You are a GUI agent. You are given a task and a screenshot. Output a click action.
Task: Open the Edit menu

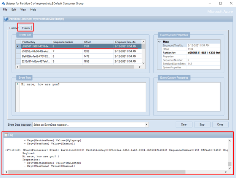point(14,10)
